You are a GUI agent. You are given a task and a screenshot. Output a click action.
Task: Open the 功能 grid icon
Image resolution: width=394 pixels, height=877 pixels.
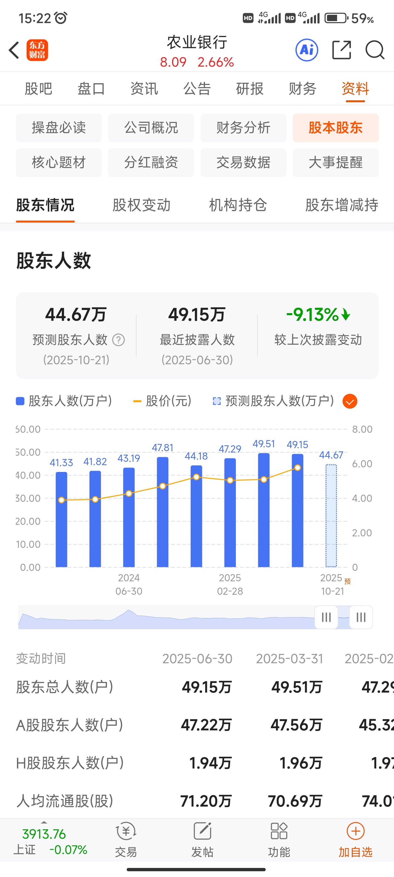pyautogui.click(x=279, y=839)
